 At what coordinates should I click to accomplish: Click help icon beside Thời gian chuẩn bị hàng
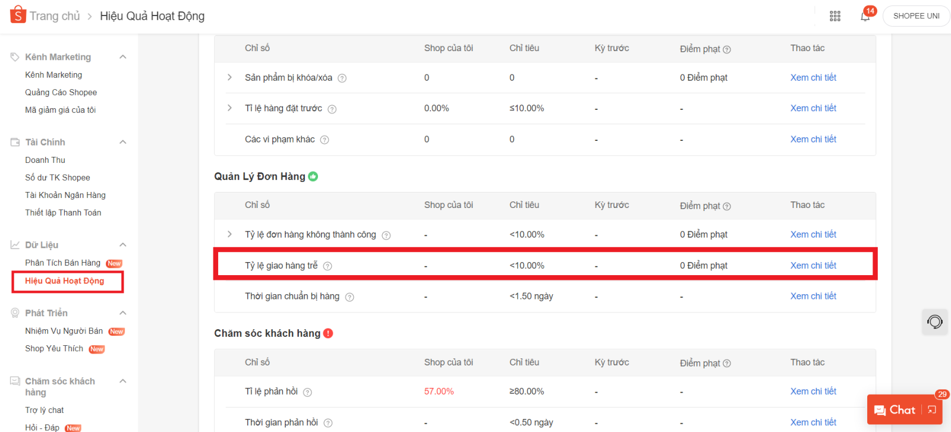click(x=349, y=297)
